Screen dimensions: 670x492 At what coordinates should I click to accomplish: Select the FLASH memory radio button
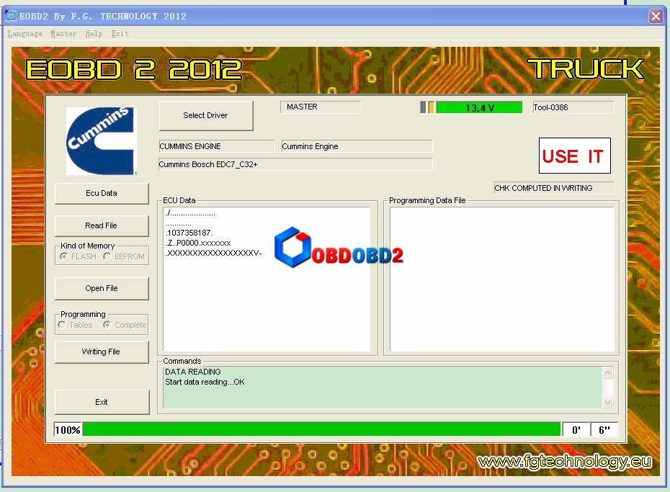pyautogui.click(x=64, y=256)
